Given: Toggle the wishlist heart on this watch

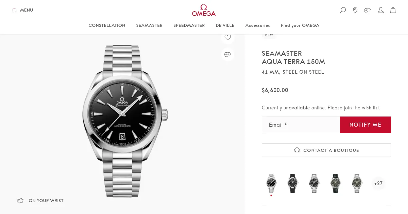Looking at the screenshot, I should tap(227, 37).
